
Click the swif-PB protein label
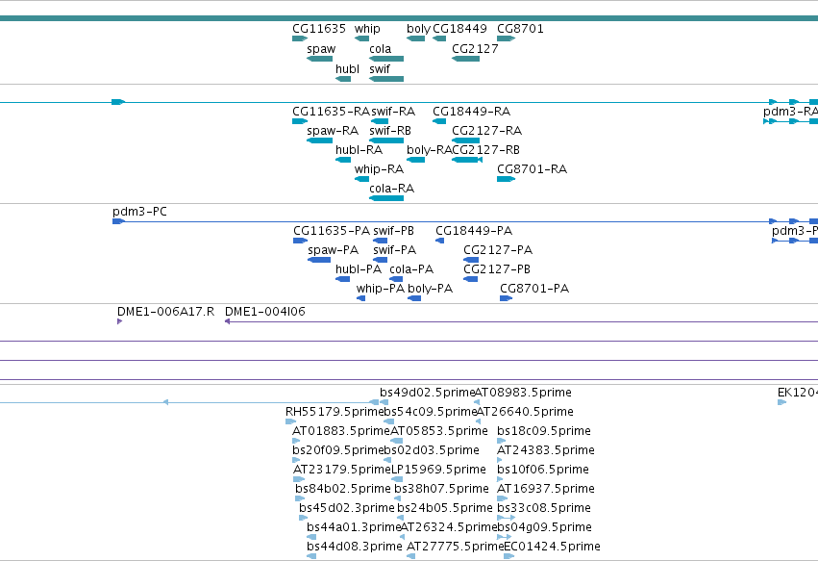393,231
